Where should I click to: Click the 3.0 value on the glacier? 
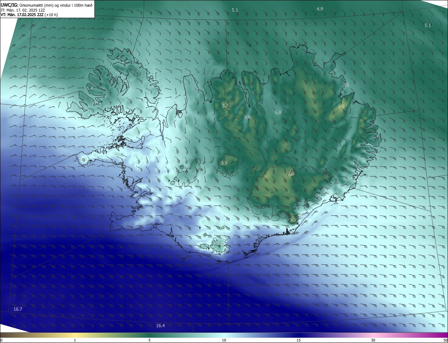(x=291, y=174)
